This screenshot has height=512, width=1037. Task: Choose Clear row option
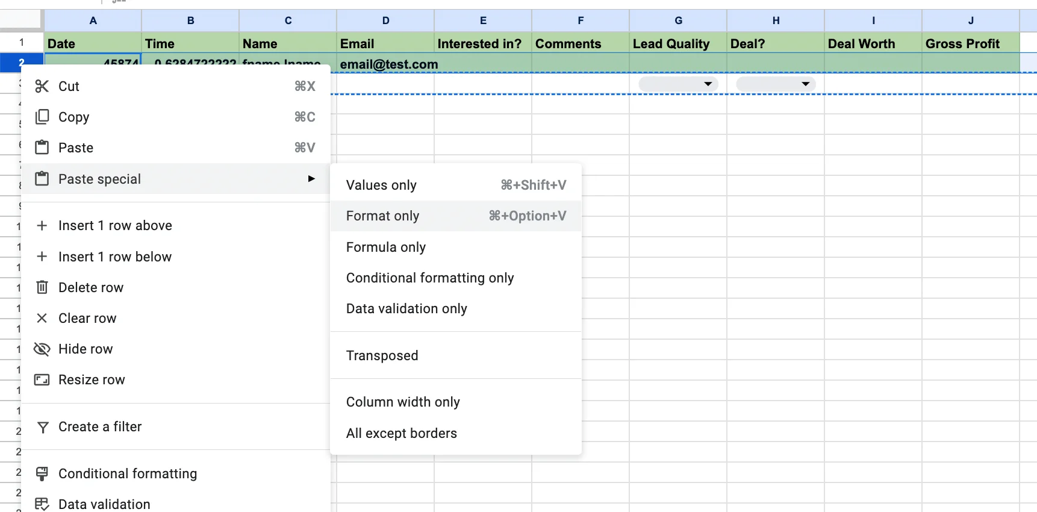[176, 318]
